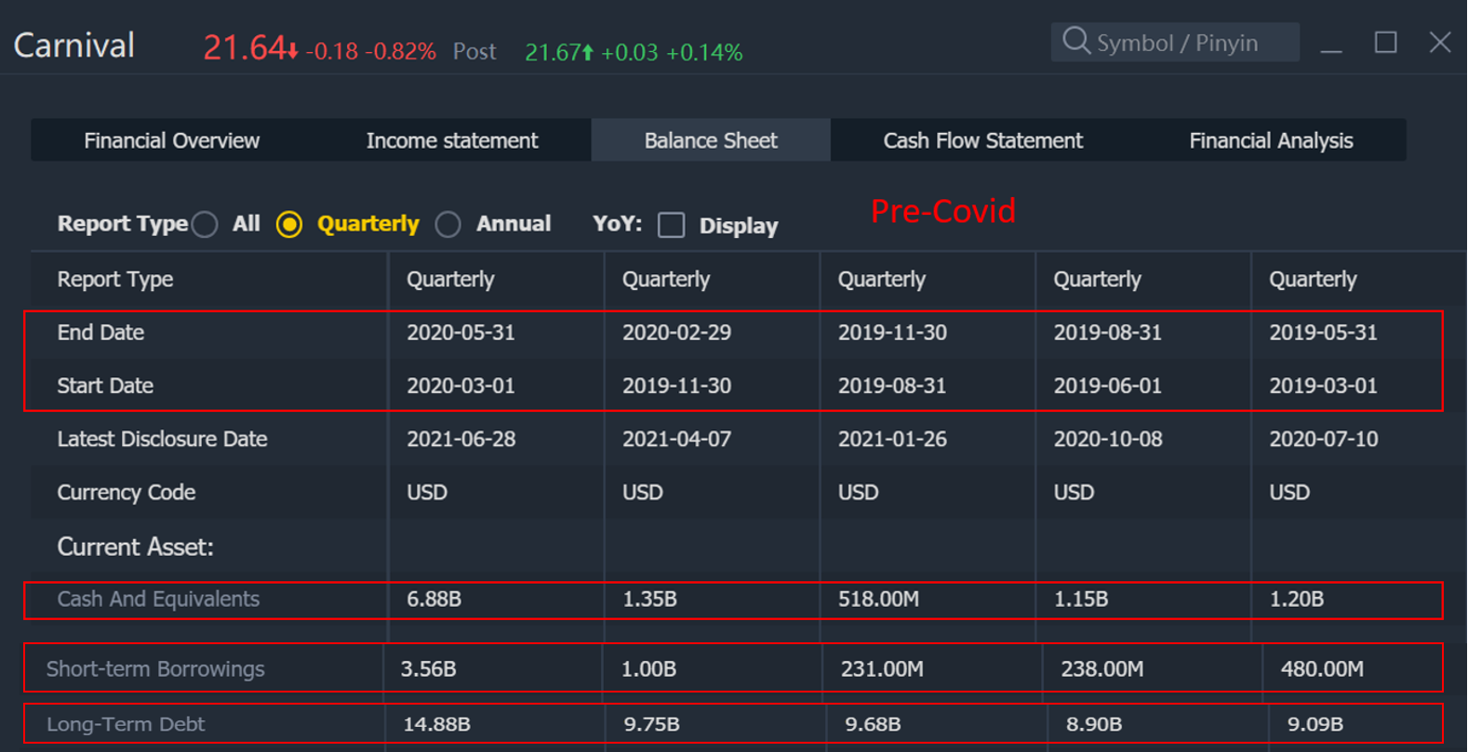
Task: Click disclosure date 2021-06-28 cell
Action: [x=460, y=439]
